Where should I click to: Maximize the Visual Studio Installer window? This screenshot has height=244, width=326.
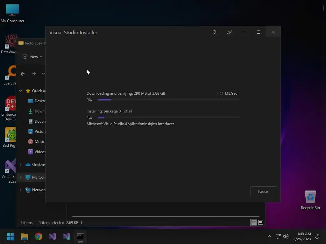point(259,32)
